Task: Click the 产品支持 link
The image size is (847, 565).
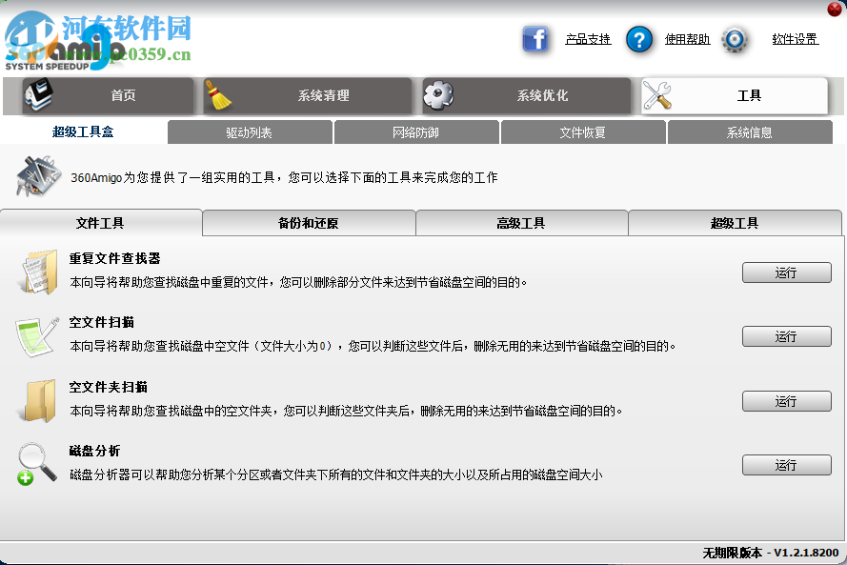Action: point(588,39)
